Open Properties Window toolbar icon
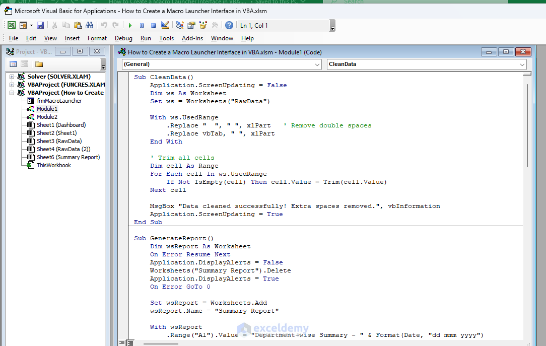This screenshot has width=546, height=346. [x=191, y=25]
